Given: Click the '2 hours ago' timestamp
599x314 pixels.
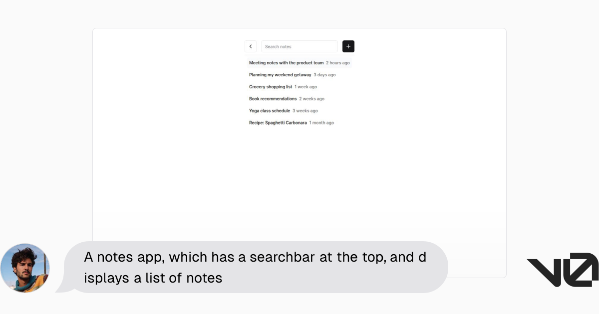Looking at the screenshot, I should (x=338, y=63).
